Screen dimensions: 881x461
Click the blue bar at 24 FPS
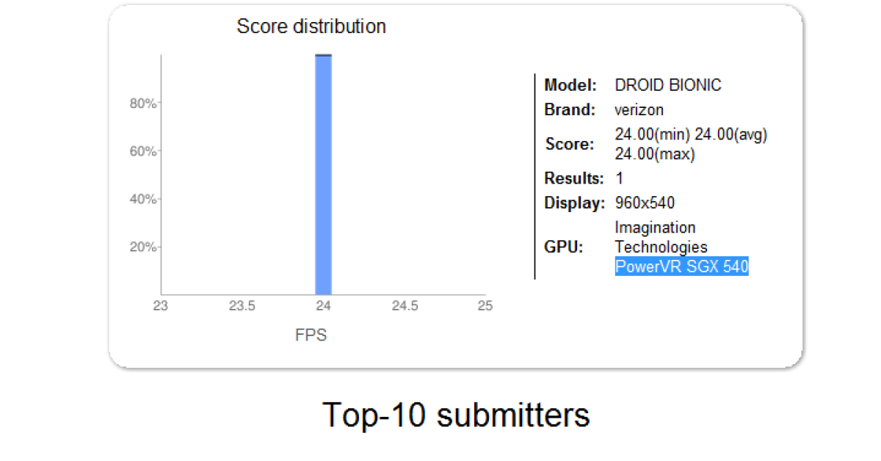coord(323,174)
